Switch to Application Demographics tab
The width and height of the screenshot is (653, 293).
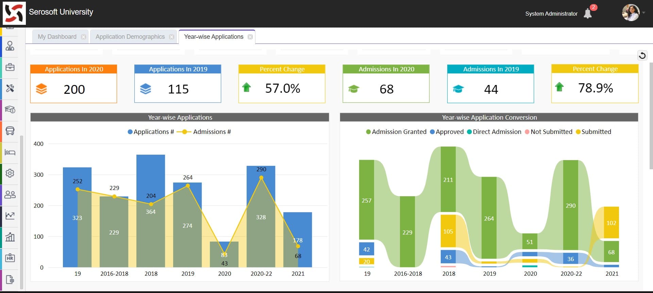click(x=130, y=37)
